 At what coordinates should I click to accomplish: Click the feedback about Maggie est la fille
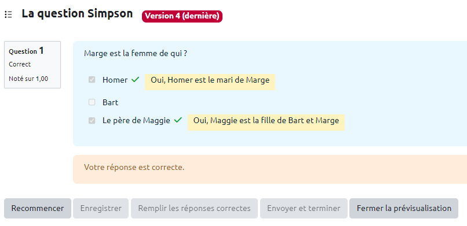click(x=266, y=123)
